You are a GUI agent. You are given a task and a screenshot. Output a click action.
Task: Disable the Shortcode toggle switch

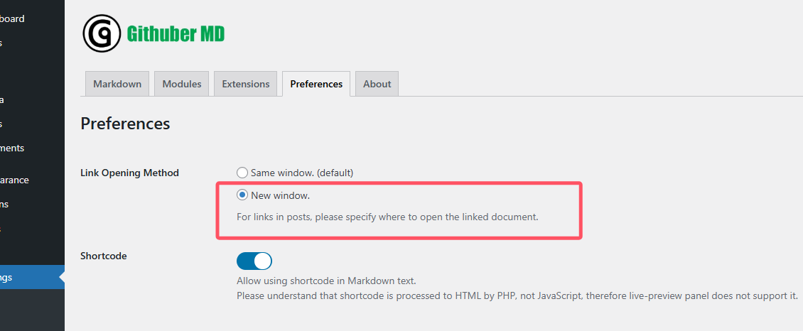pos(254,261)
